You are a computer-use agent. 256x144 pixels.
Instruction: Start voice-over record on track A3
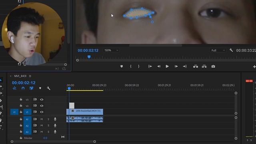(x=55, y=132)
